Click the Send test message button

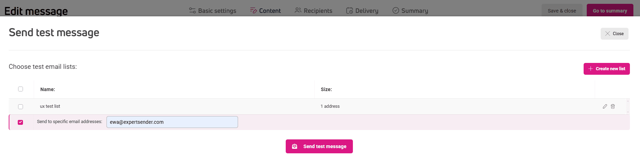point(319,146)
